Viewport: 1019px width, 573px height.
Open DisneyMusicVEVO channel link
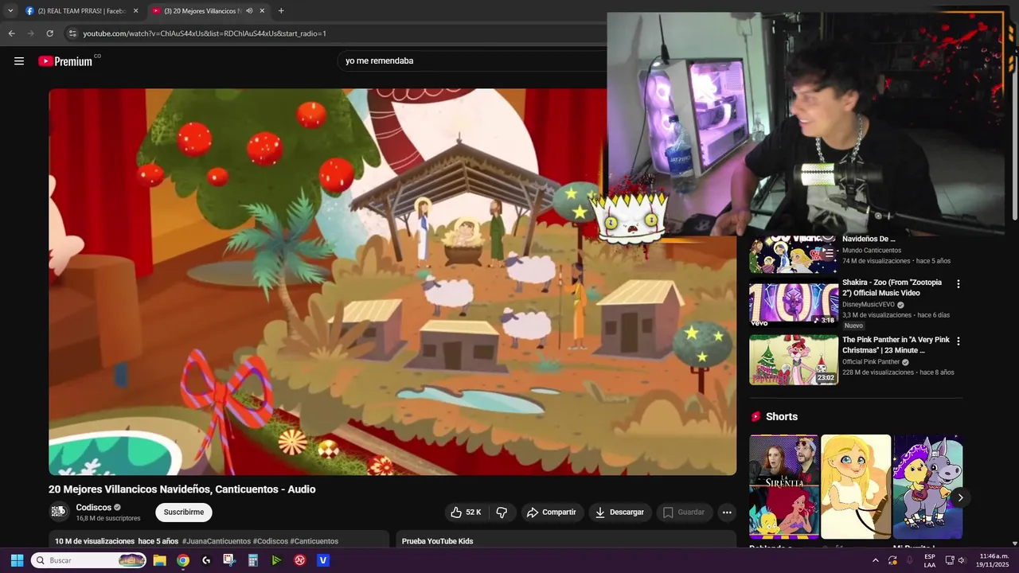coord(868,305)
